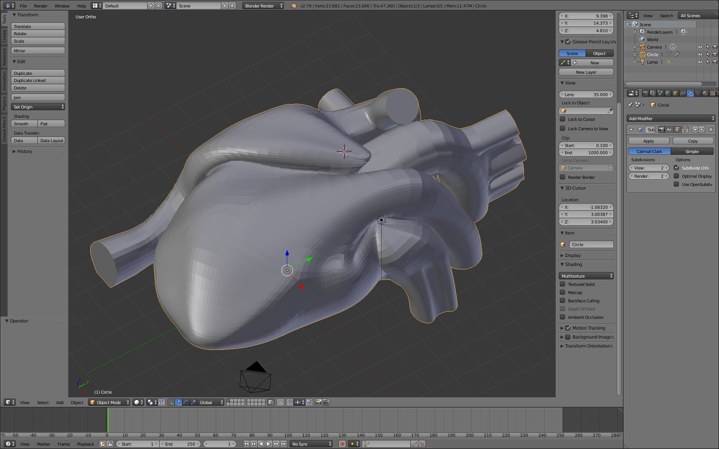This screenshot has height=449, width=719.
Task: Toggle Textured Solid shading checkbox
Action: coord(562,284)
